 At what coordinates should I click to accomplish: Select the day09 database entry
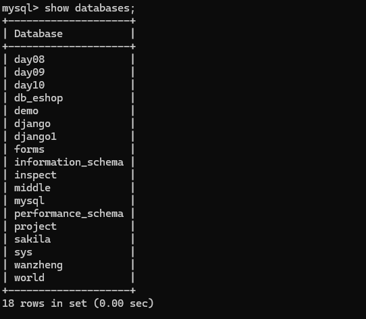click(30, 72)
